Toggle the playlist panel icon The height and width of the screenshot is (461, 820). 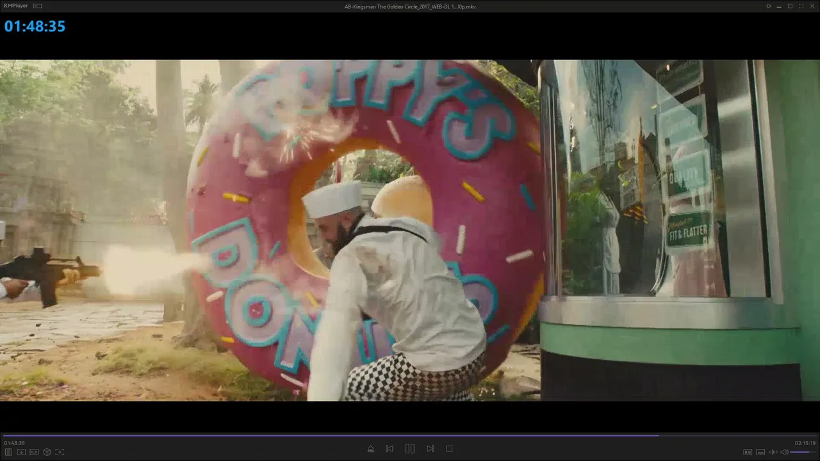click(8, 452)
